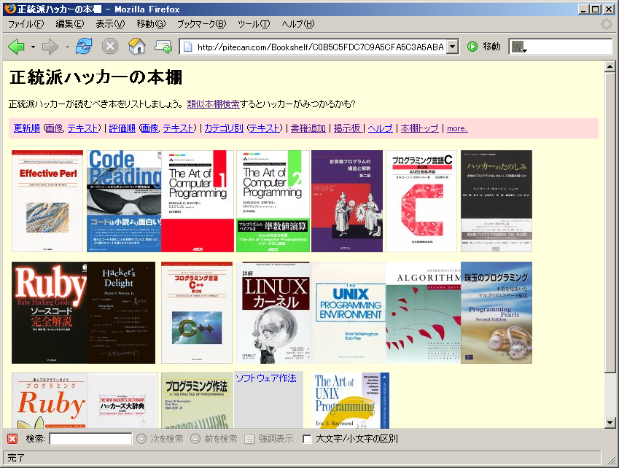Viewport: 619px width, 468px height.
Task: Click 前を検索 find previous button
Action: pyautogui.click(x=214, y=439)
